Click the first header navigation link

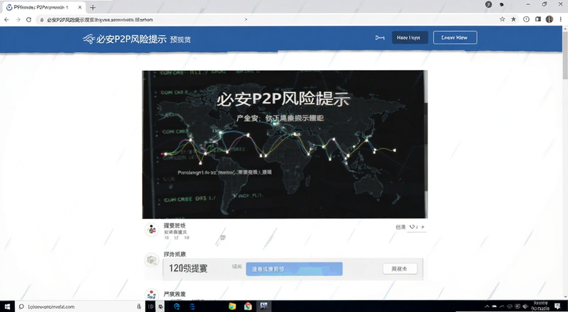point(380,38)
